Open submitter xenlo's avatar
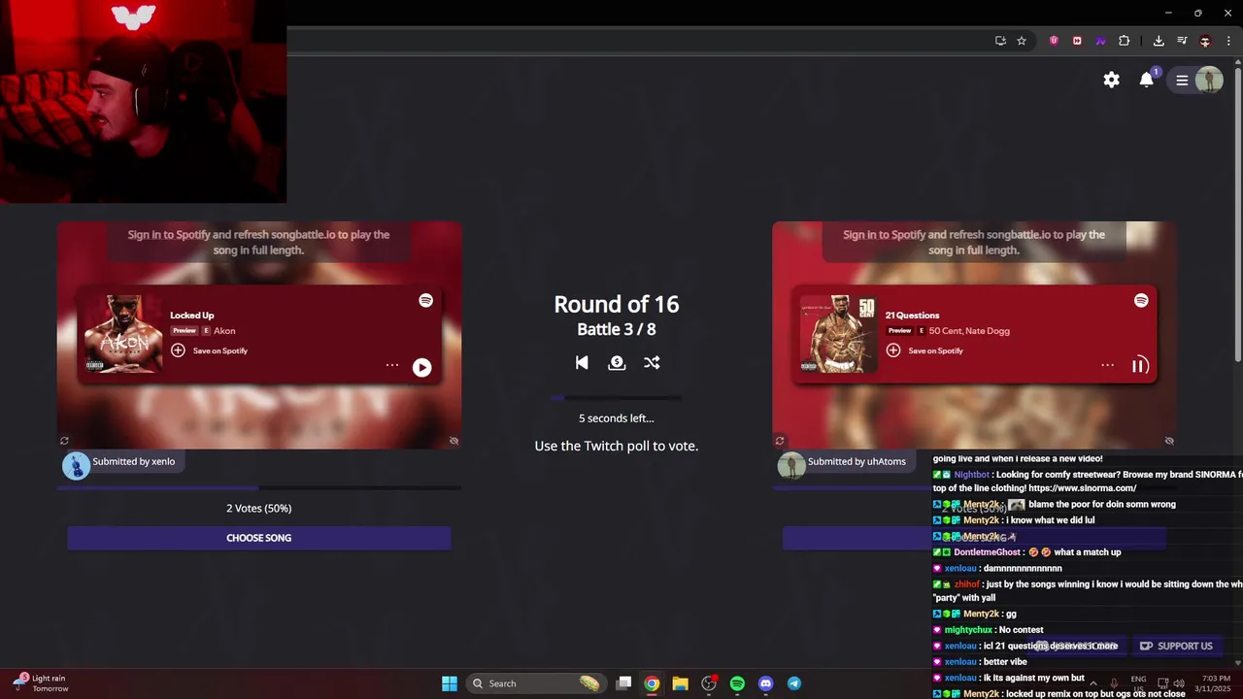1243x699 pixels. click(x=76, y=465)
